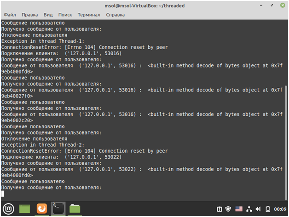Open the Терминал menu
Viewport: 289px width, 217px height.
pos(89,15)
